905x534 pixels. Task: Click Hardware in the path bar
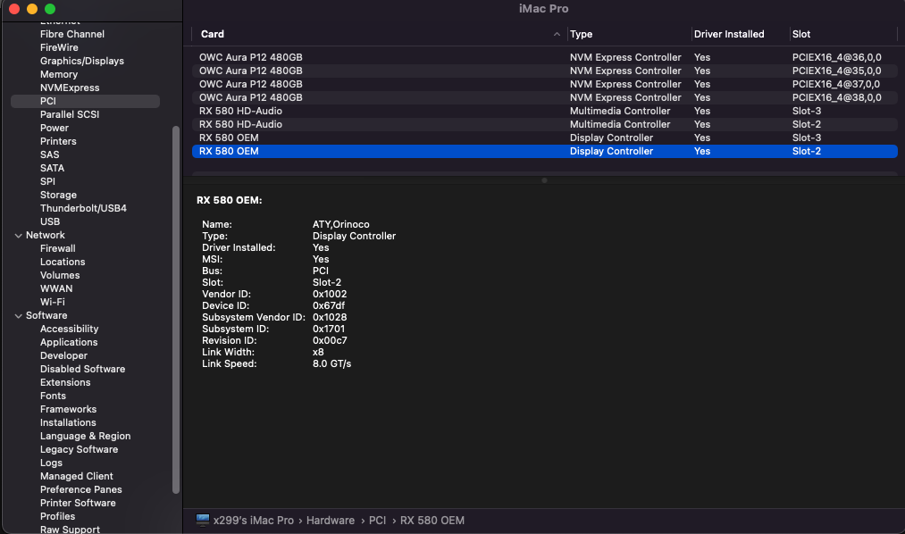click(x=331, y=521)
